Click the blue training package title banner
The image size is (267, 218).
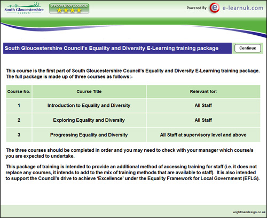point(117,48)
